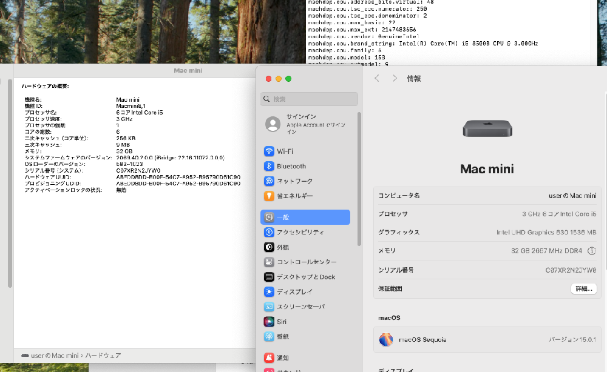This screenshot has width=607, height=372.
Task: Click the large Mac mini heading
Action: (487, 169)
